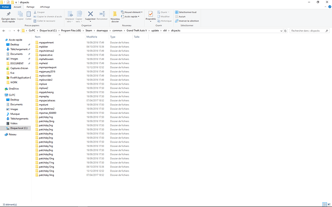Image resolution: width=332 pixels, height=207 pixels.
Task: Click the Ouvrir ribbon button
Action: click(x=163, y=12)
